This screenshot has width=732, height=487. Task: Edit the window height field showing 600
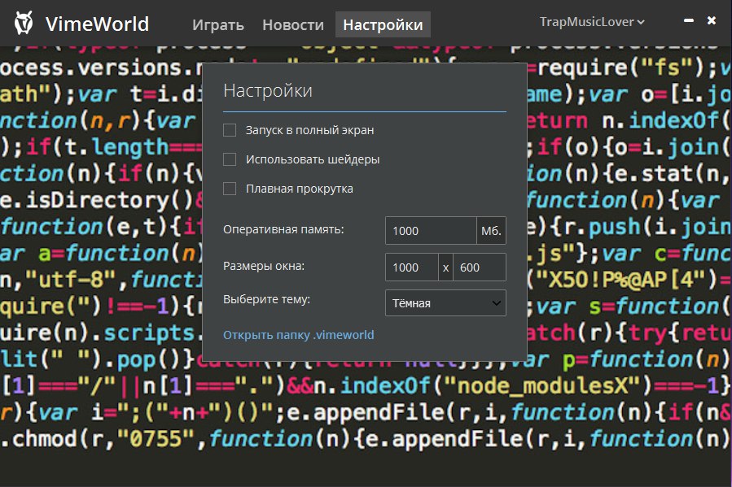480,267
